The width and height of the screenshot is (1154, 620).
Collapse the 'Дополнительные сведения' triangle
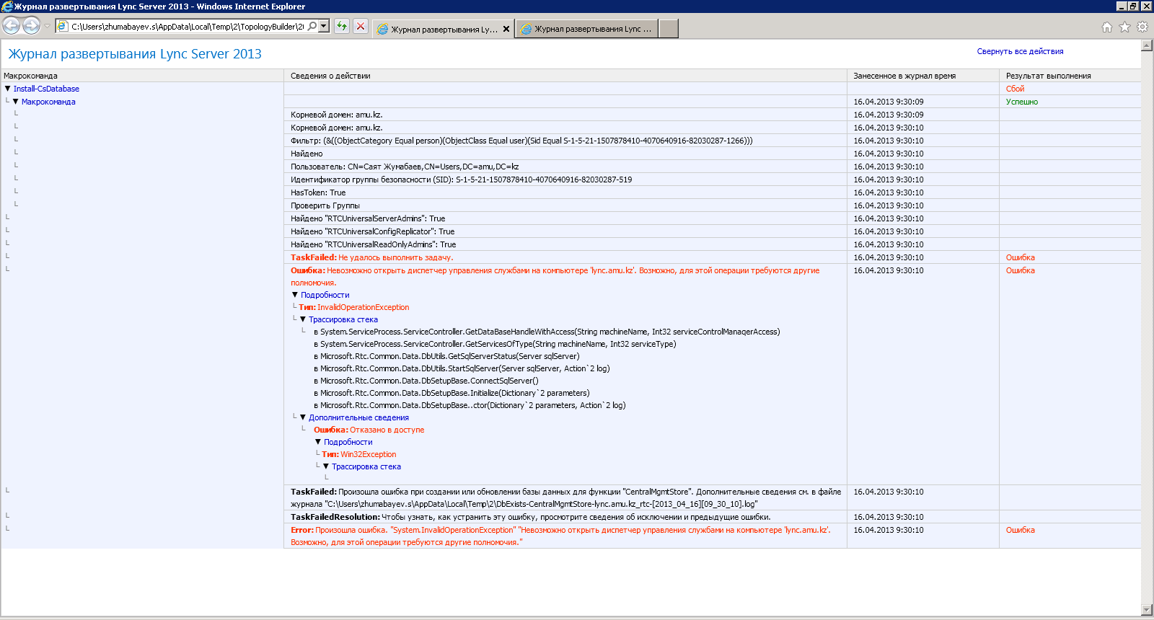click(303, 417)
